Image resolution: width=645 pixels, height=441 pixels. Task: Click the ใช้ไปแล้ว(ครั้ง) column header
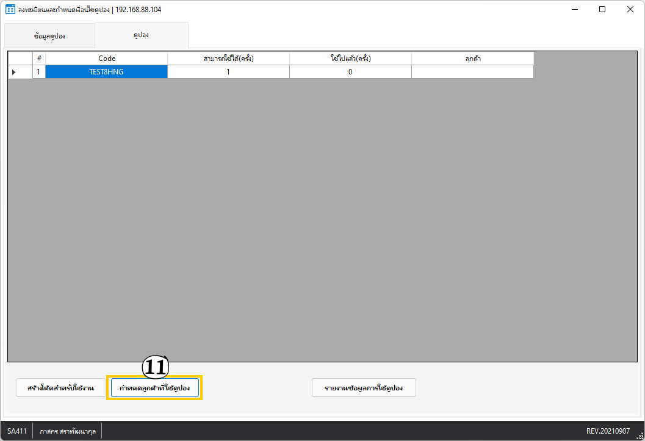350,59
